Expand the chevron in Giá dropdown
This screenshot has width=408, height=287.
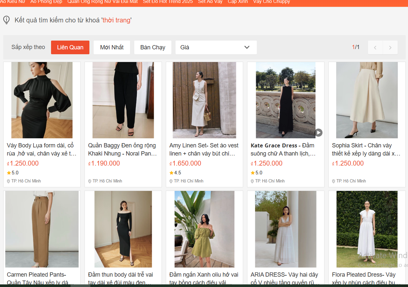point(247,47)
